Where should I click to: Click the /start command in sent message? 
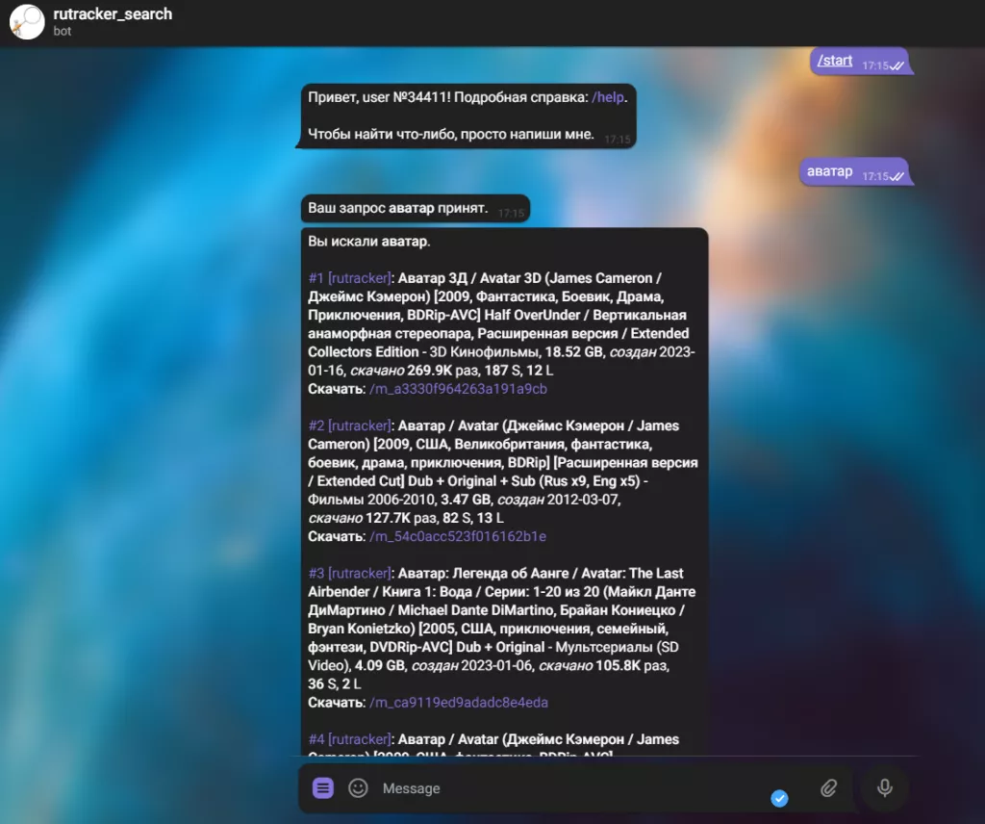click(835, 61)
